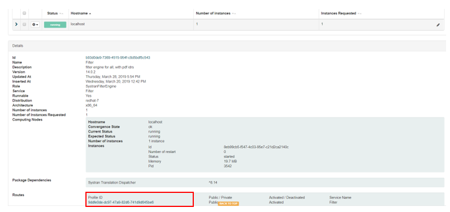Viewport: 450px width, 212px height.
Task: Select the redhat-7 distribution value
Action: [92, 101]
